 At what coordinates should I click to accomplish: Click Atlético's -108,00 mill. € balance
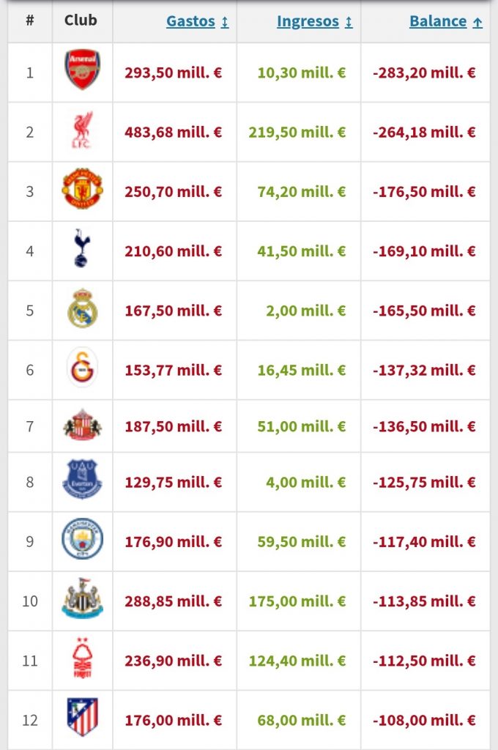425,721
